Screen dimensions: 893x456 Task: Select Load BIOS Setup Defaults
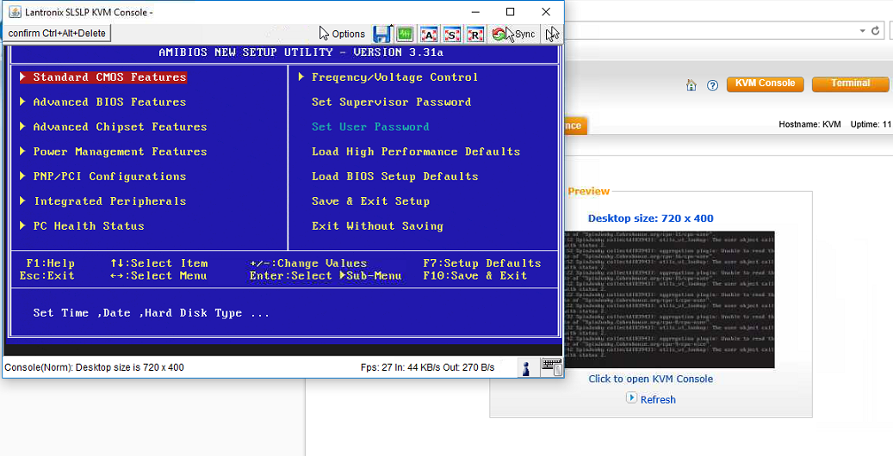click(x=394, y=176)
